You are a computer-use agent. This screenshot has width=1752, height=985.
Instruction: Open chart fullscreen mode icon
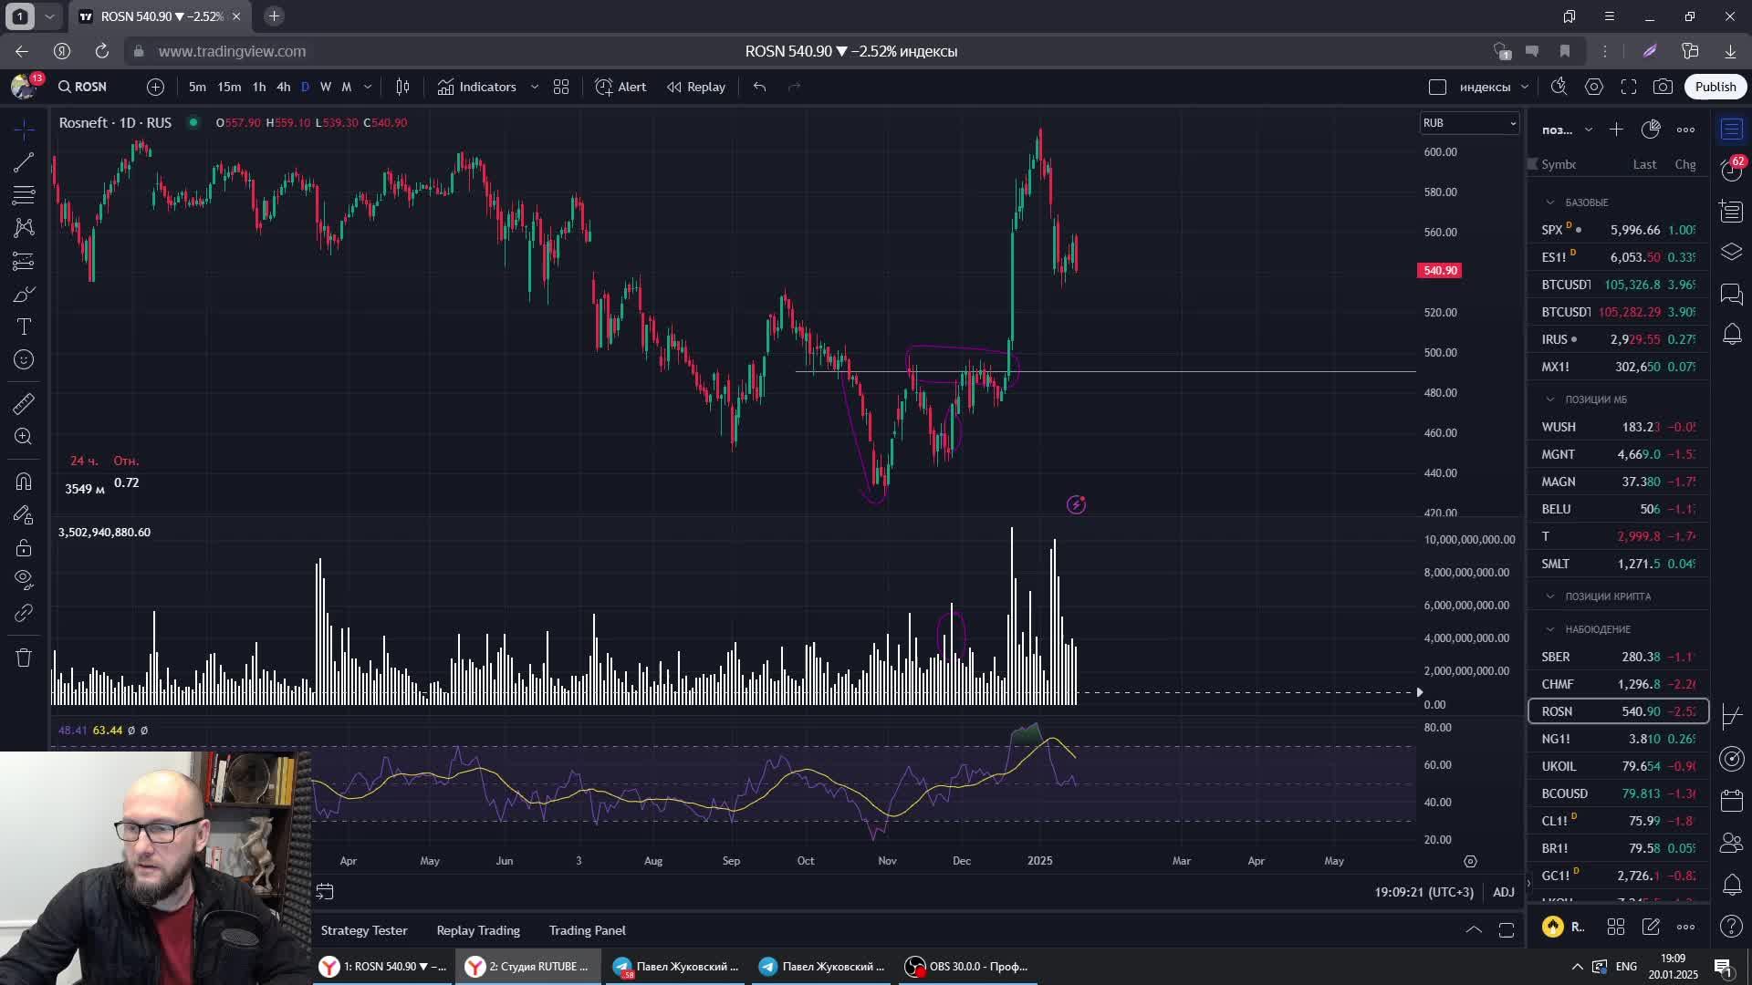pos(1629,87)
